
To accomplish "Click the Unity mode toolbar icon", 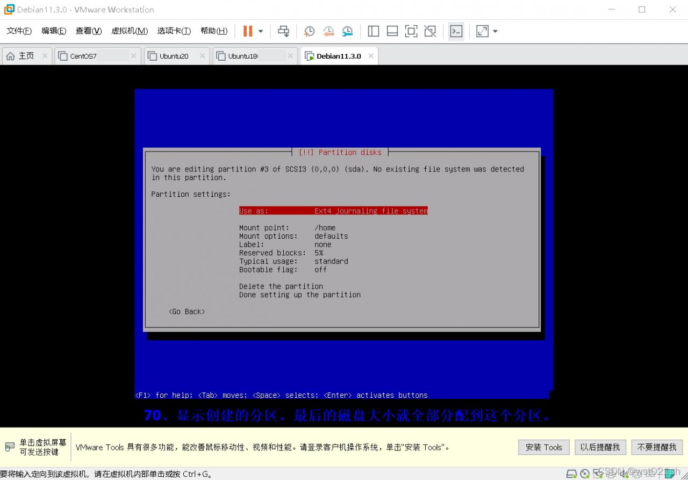I will tap(430, 31).
